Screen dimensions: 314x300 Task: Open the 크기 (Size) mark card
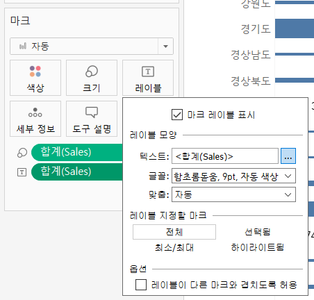click(92, 78)
